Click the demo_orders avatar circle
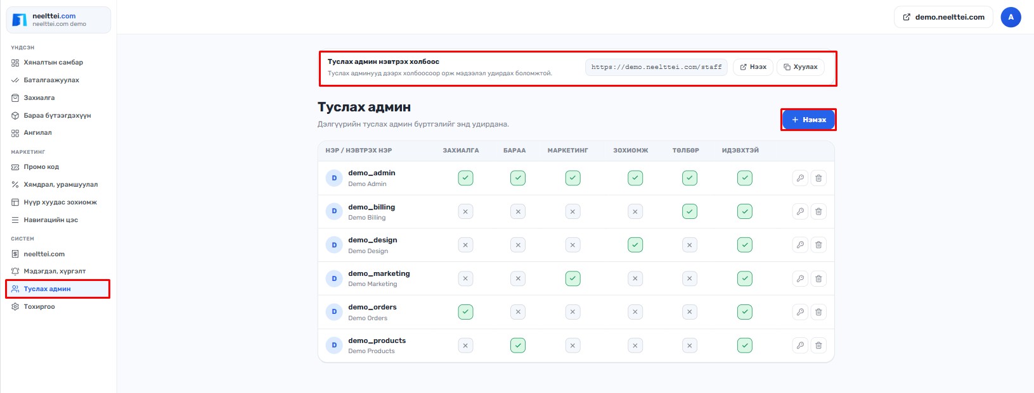 (x=334, y=312)
